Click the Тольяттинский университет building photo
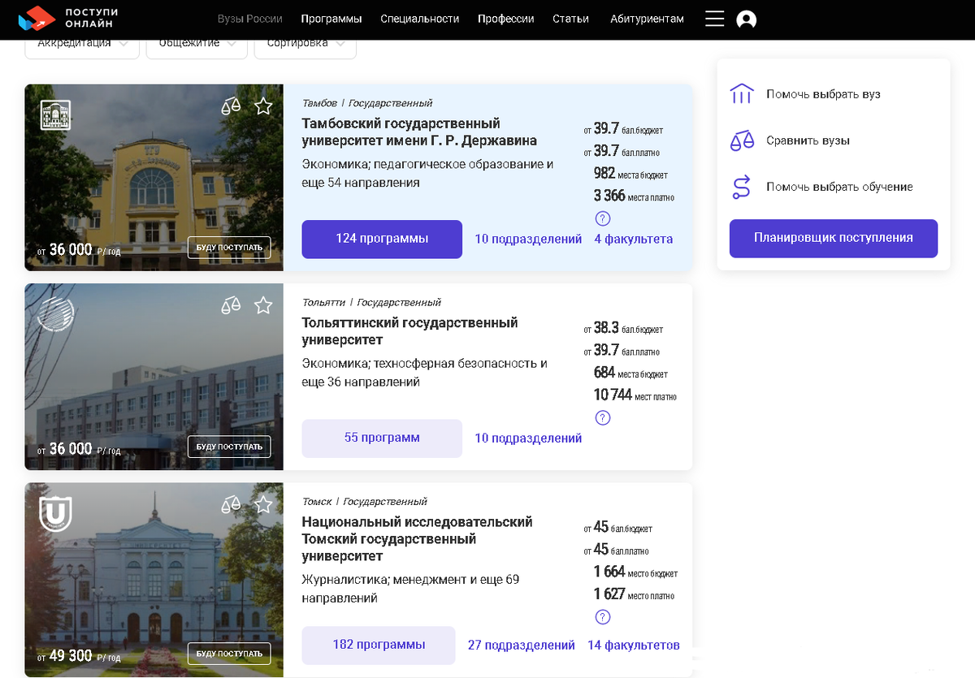975x678 pixels. (x=154, y=377)
